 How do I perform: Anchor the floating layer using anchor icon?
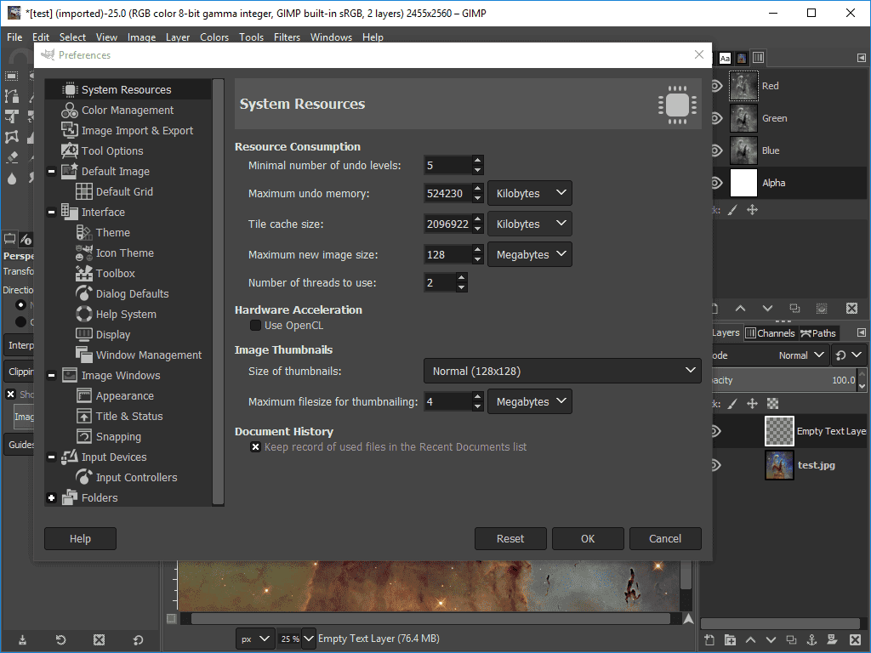(811, 639)
